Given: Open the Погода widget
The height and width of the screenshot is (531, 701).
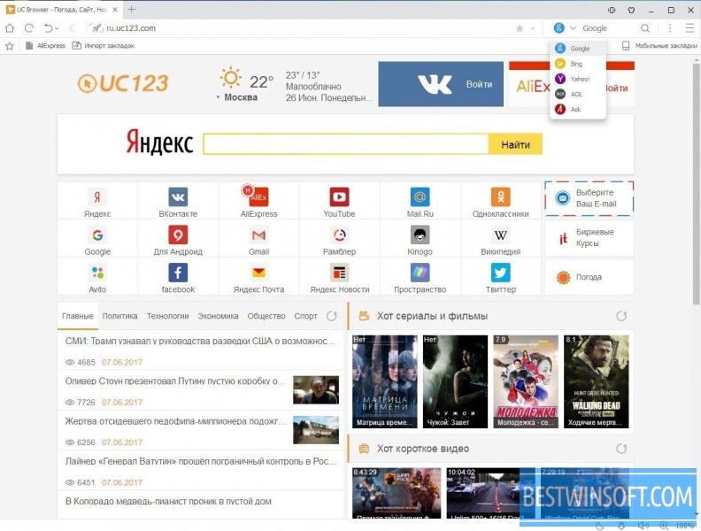Looking at the screenshot, I should click(x=589, y=277).
